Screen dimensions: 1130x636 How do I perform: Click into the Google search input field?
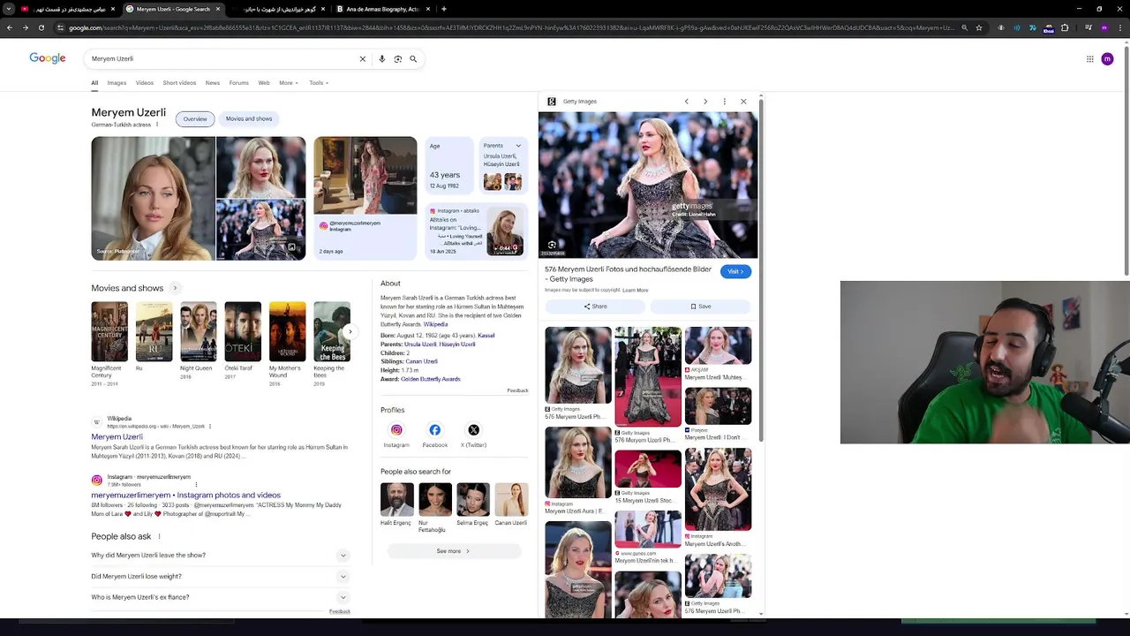click(x=221, y=59)
